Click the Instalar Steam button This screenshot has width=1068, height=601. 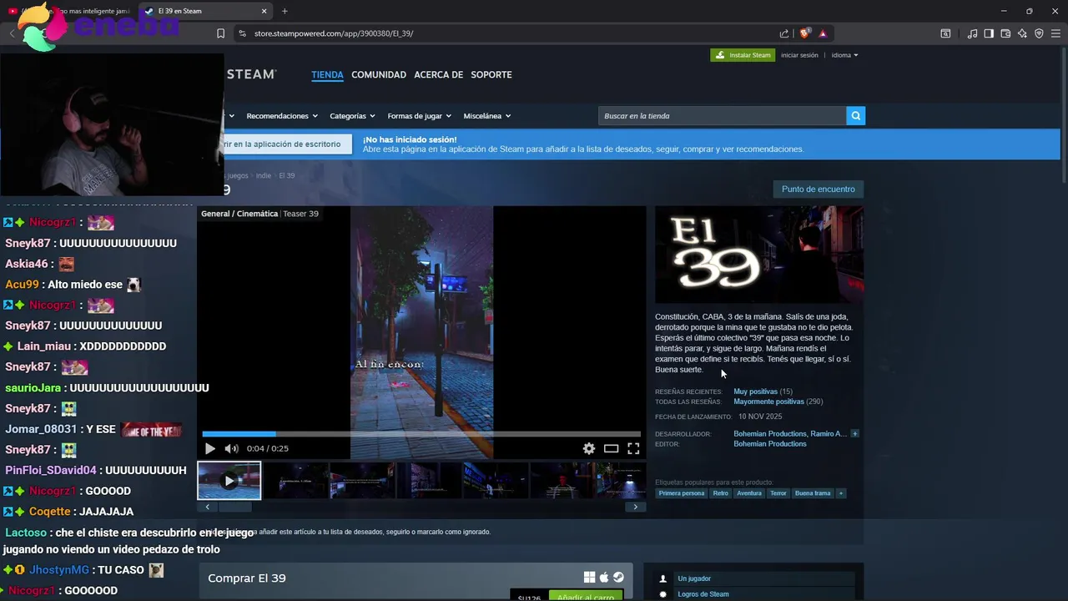click(x=743, y=55)
